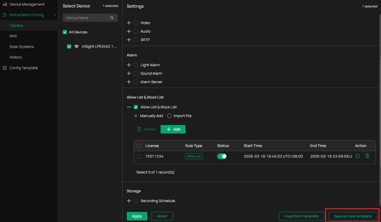
Task: Toggle the TEST1234 status switch off
Action: (x=222, y=156)
